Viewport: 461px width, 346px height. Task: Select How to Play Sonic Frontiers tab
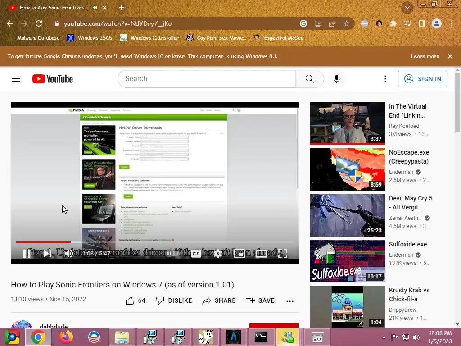tap(51, 8)
